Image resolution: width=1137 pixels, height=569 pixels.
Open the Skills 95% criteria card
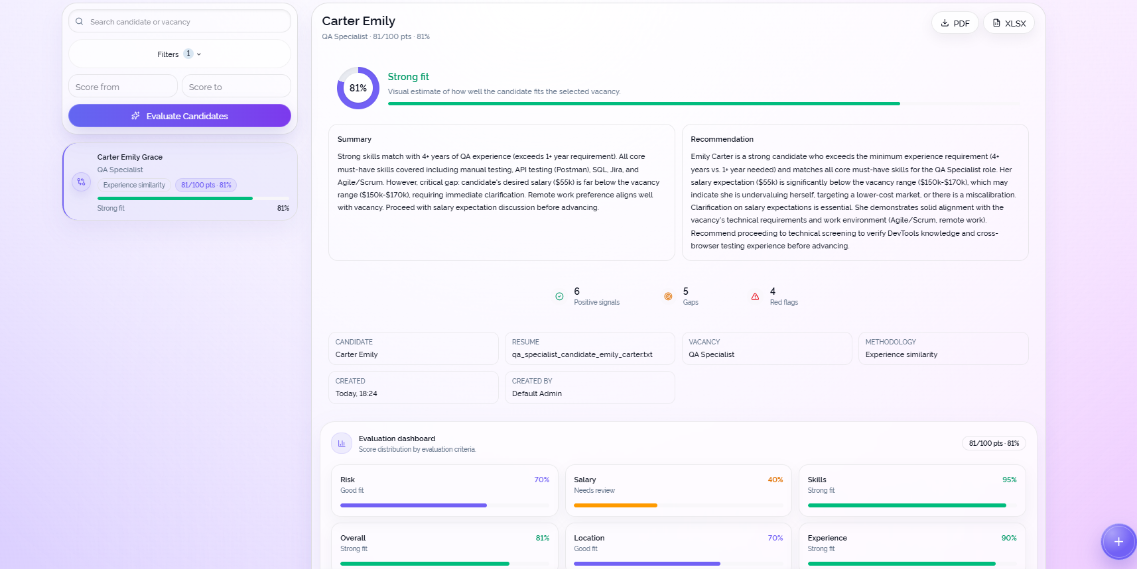(912, 491)
